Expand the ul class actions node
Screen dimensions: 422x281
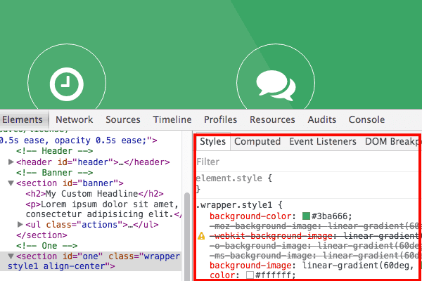pos(20,224)
